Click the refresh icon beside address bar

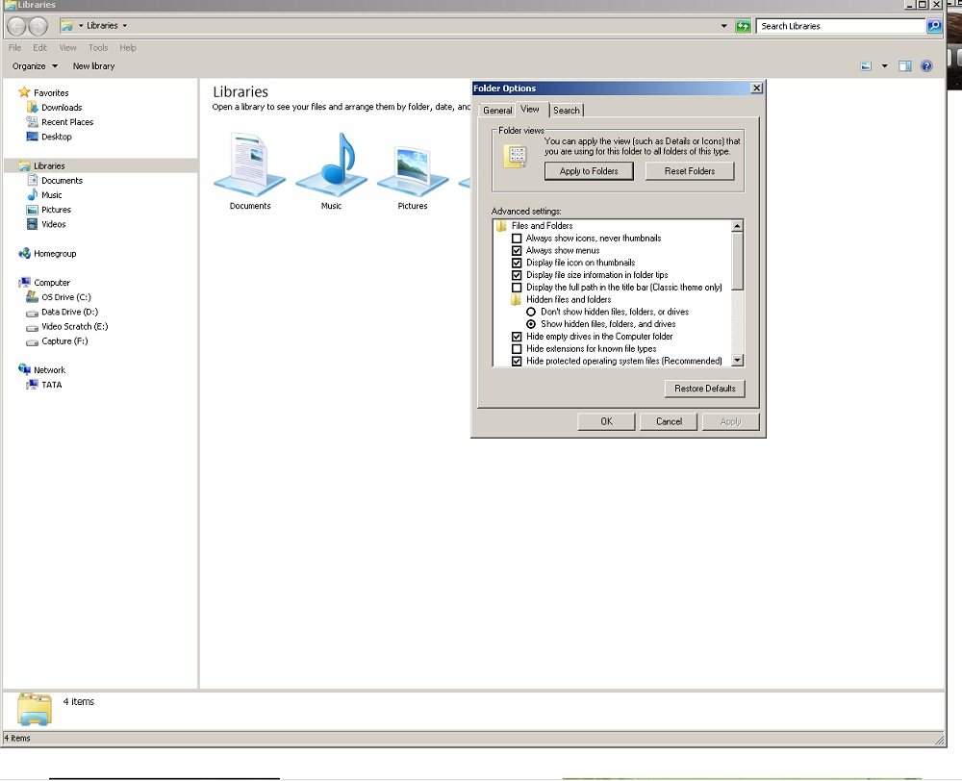[743, 26]
